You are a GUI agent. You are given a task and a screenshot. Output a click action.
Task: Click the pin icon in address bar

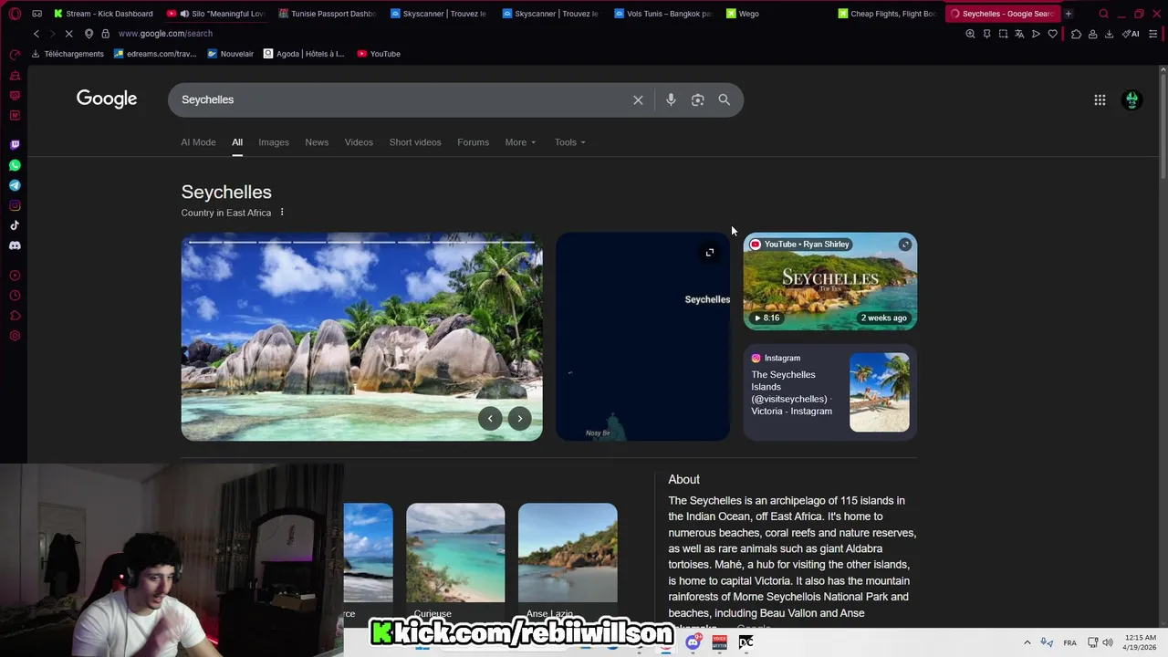pos(986,34)
